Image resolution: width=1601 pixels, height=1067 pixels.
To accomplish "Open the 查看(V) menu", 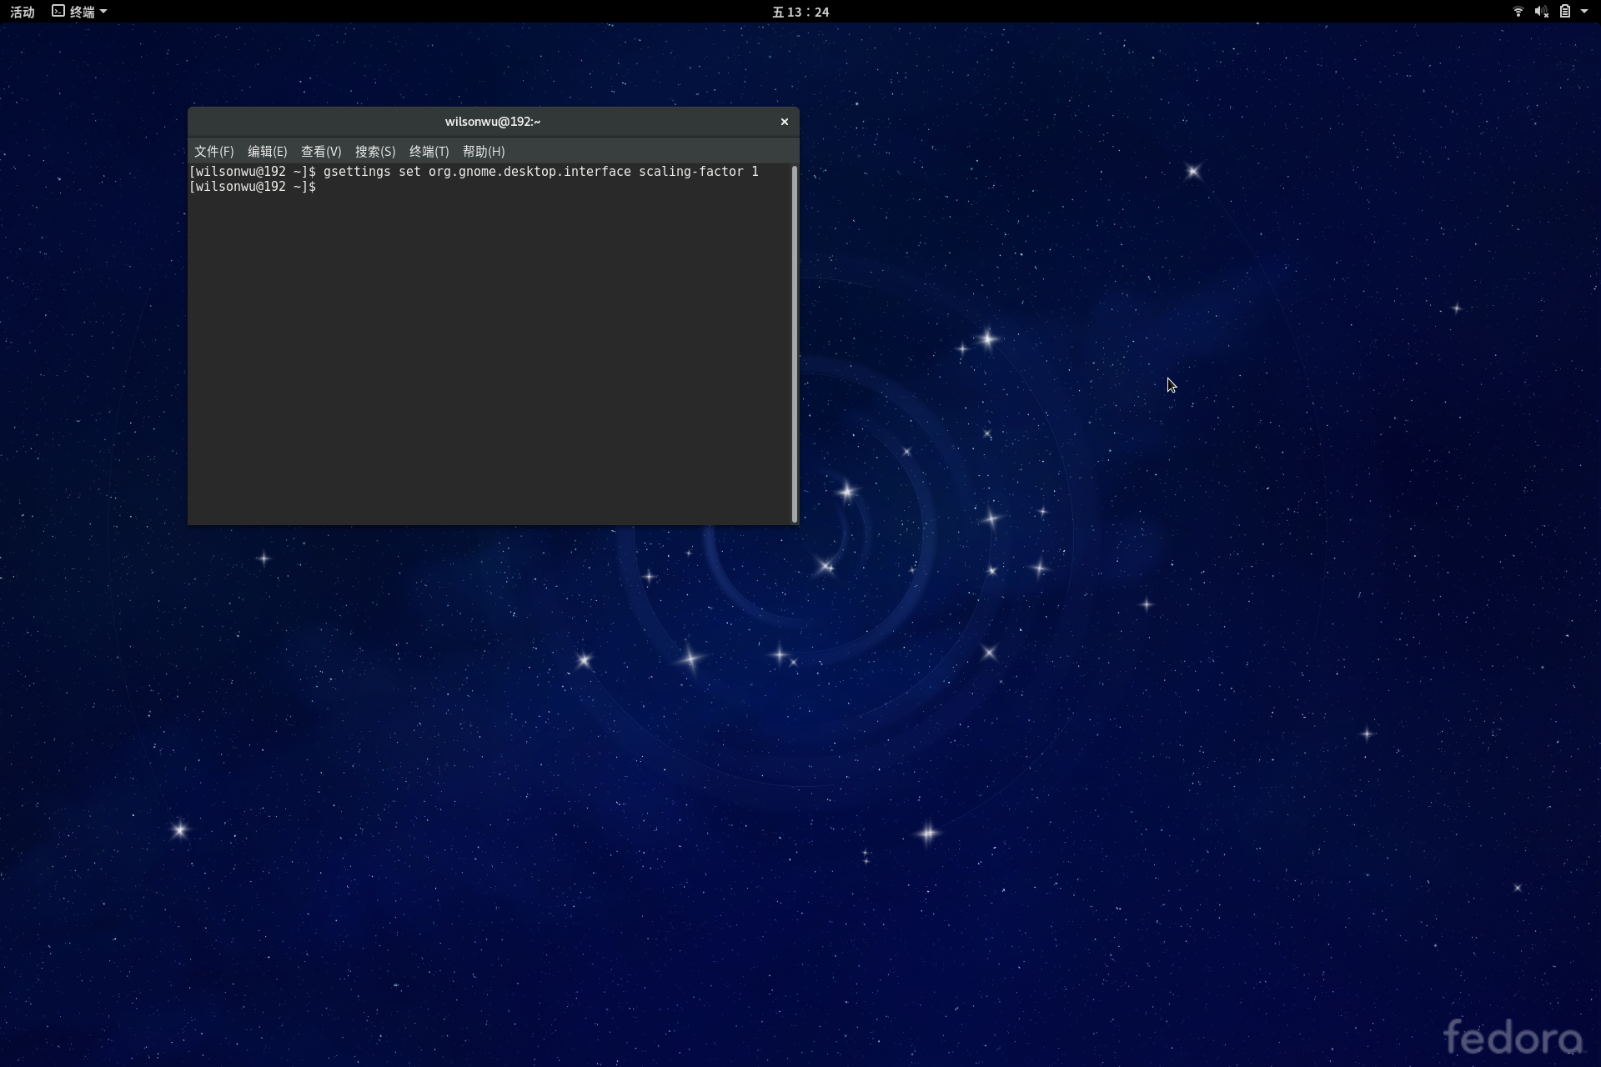I will [x=321, y=152].
